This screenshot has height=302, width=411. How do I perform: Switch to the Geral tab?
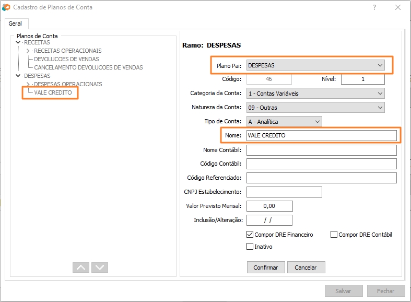coord(15,24)
